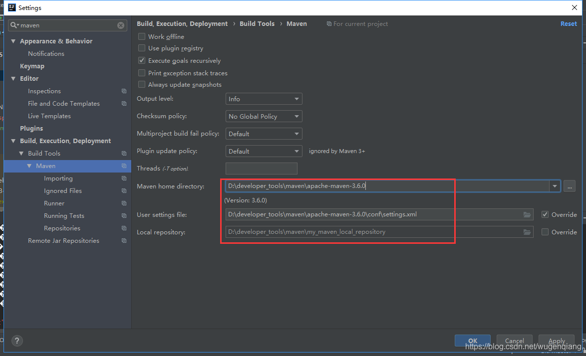Viewport: 586px width, 356px height.
Task: Click project-level icon beside Running Tests
Action: tap(124, 216)
